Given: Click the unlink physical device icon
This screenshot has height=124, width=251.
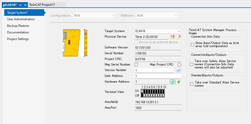Looking at the screenshot, I should (x=179, y=37).
